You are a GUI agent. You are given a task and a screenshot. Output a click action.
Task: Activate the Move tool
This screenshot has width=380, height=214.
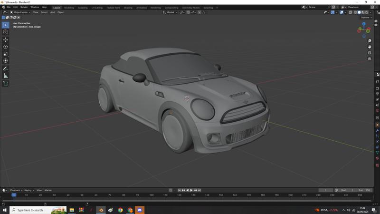6,39
